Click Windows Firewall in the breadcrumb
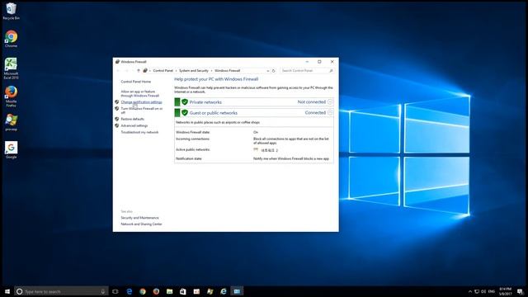 click(x=228, y=71)
